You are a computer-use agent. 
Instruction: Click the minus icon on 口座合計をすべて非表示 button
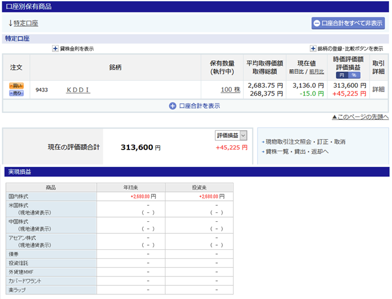point(317,23)
